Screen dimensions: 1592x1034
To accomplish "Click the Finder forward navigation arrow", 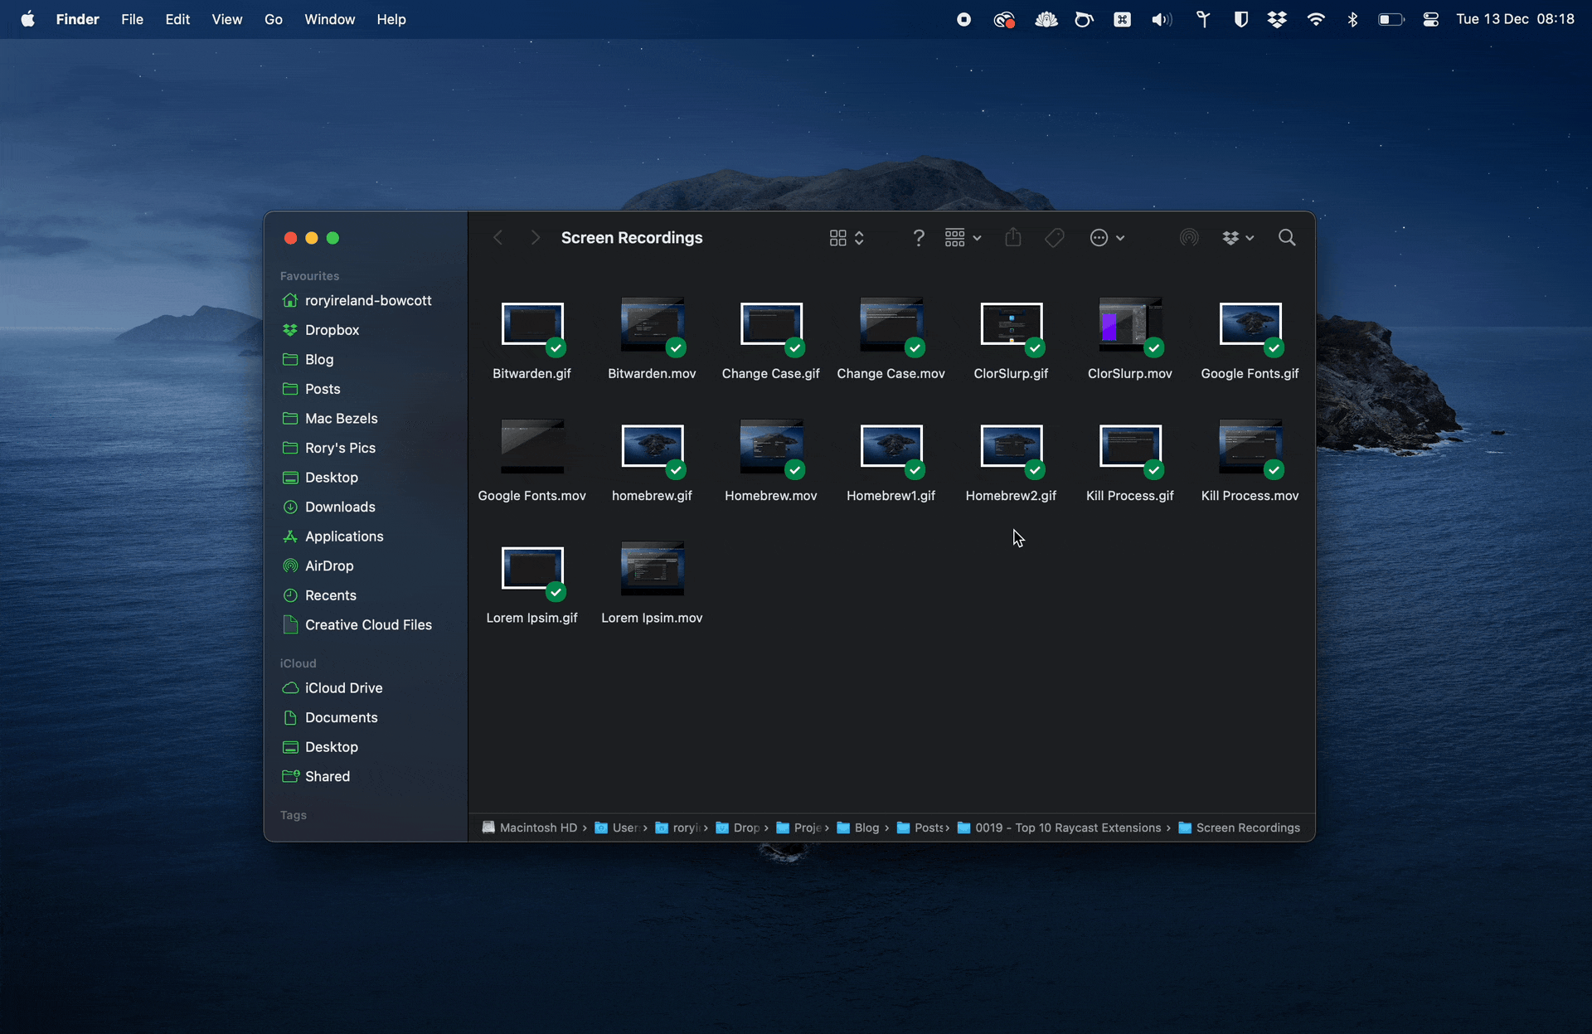I will [535, 238].
